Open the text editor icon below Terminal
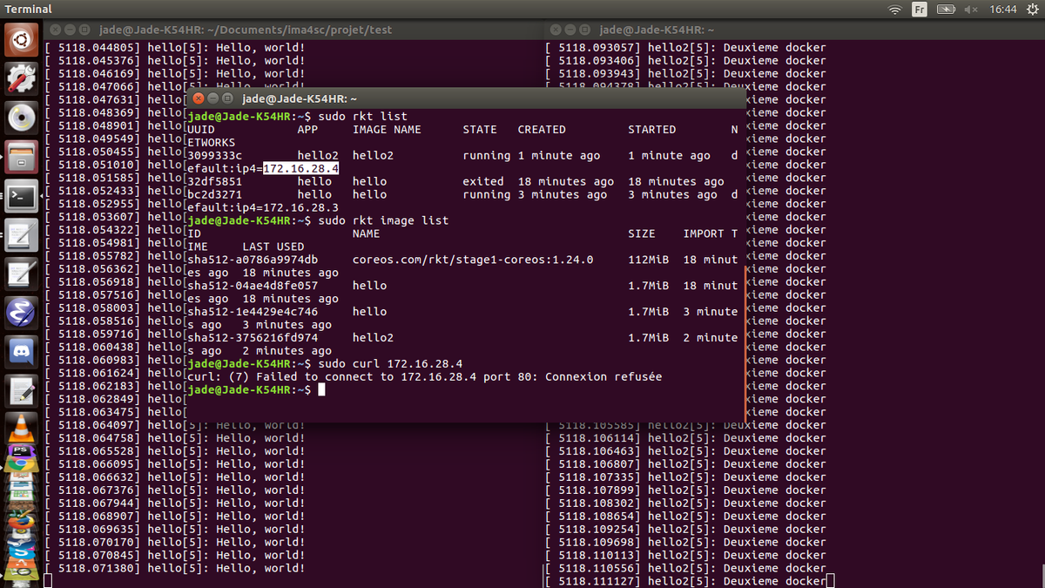The image size is (1045, 588). click(21, 235)
